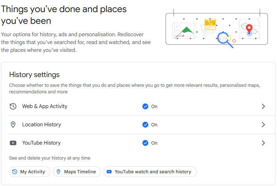277x186 pixels.
Task: Click the history icon in My Activity button
Action: (x=15, y=172)
